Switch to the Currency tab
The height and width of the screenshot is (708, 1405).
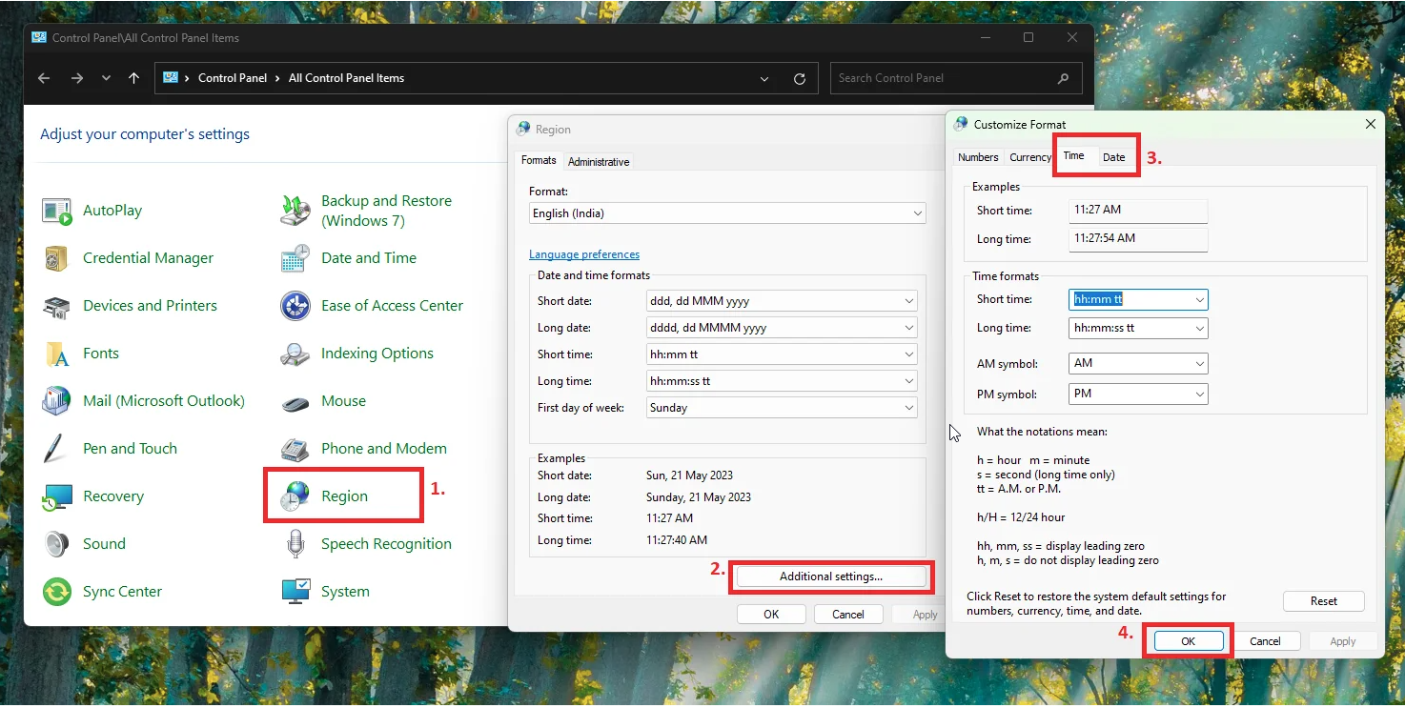pyautogui.click(x=1030, y=157)
